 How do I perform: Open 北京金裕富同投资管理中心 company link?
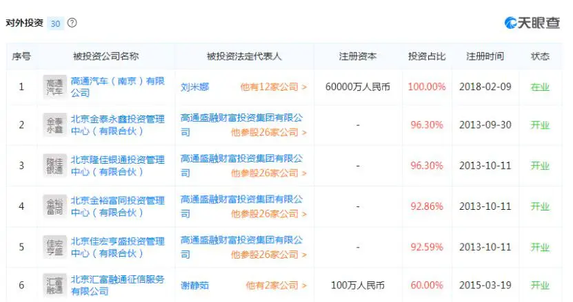[x=118, y=206]
